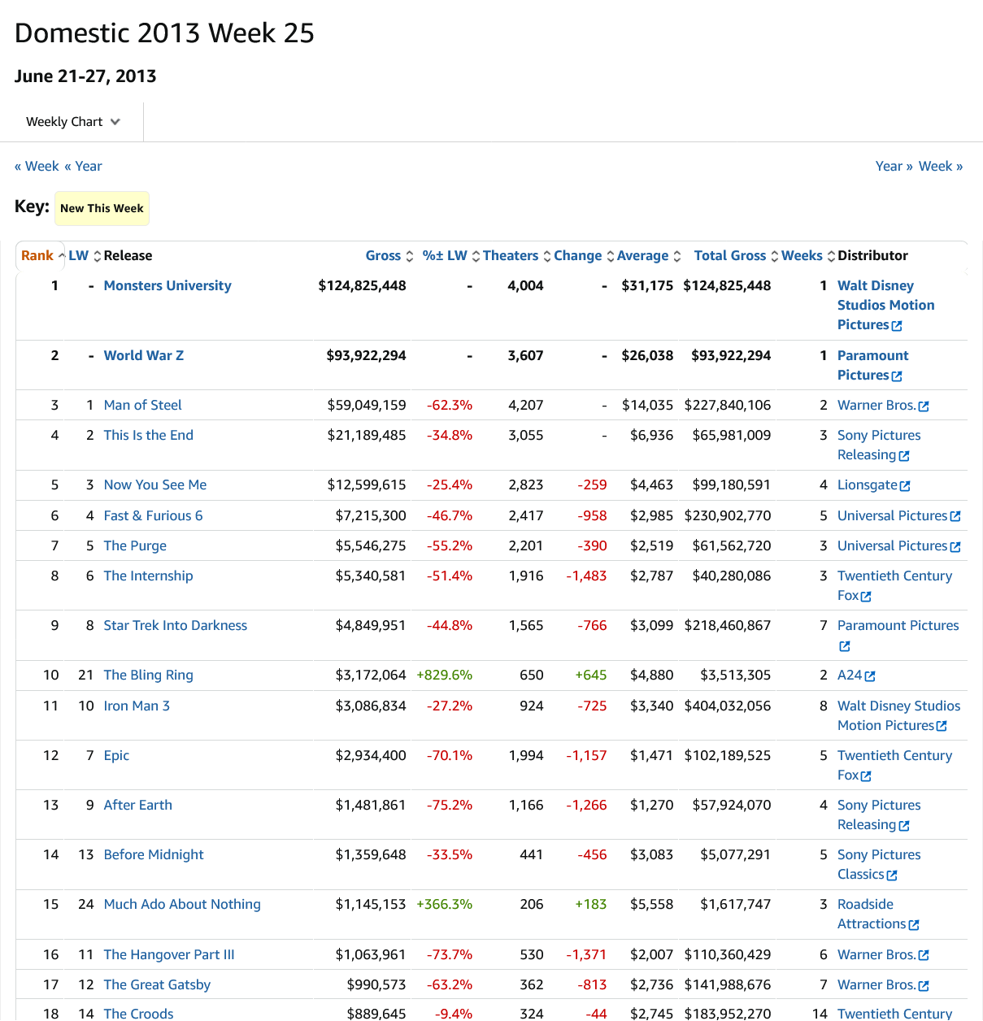Sort by Change column header
The height and width of the screenshot is (1021, 983).
584,255
